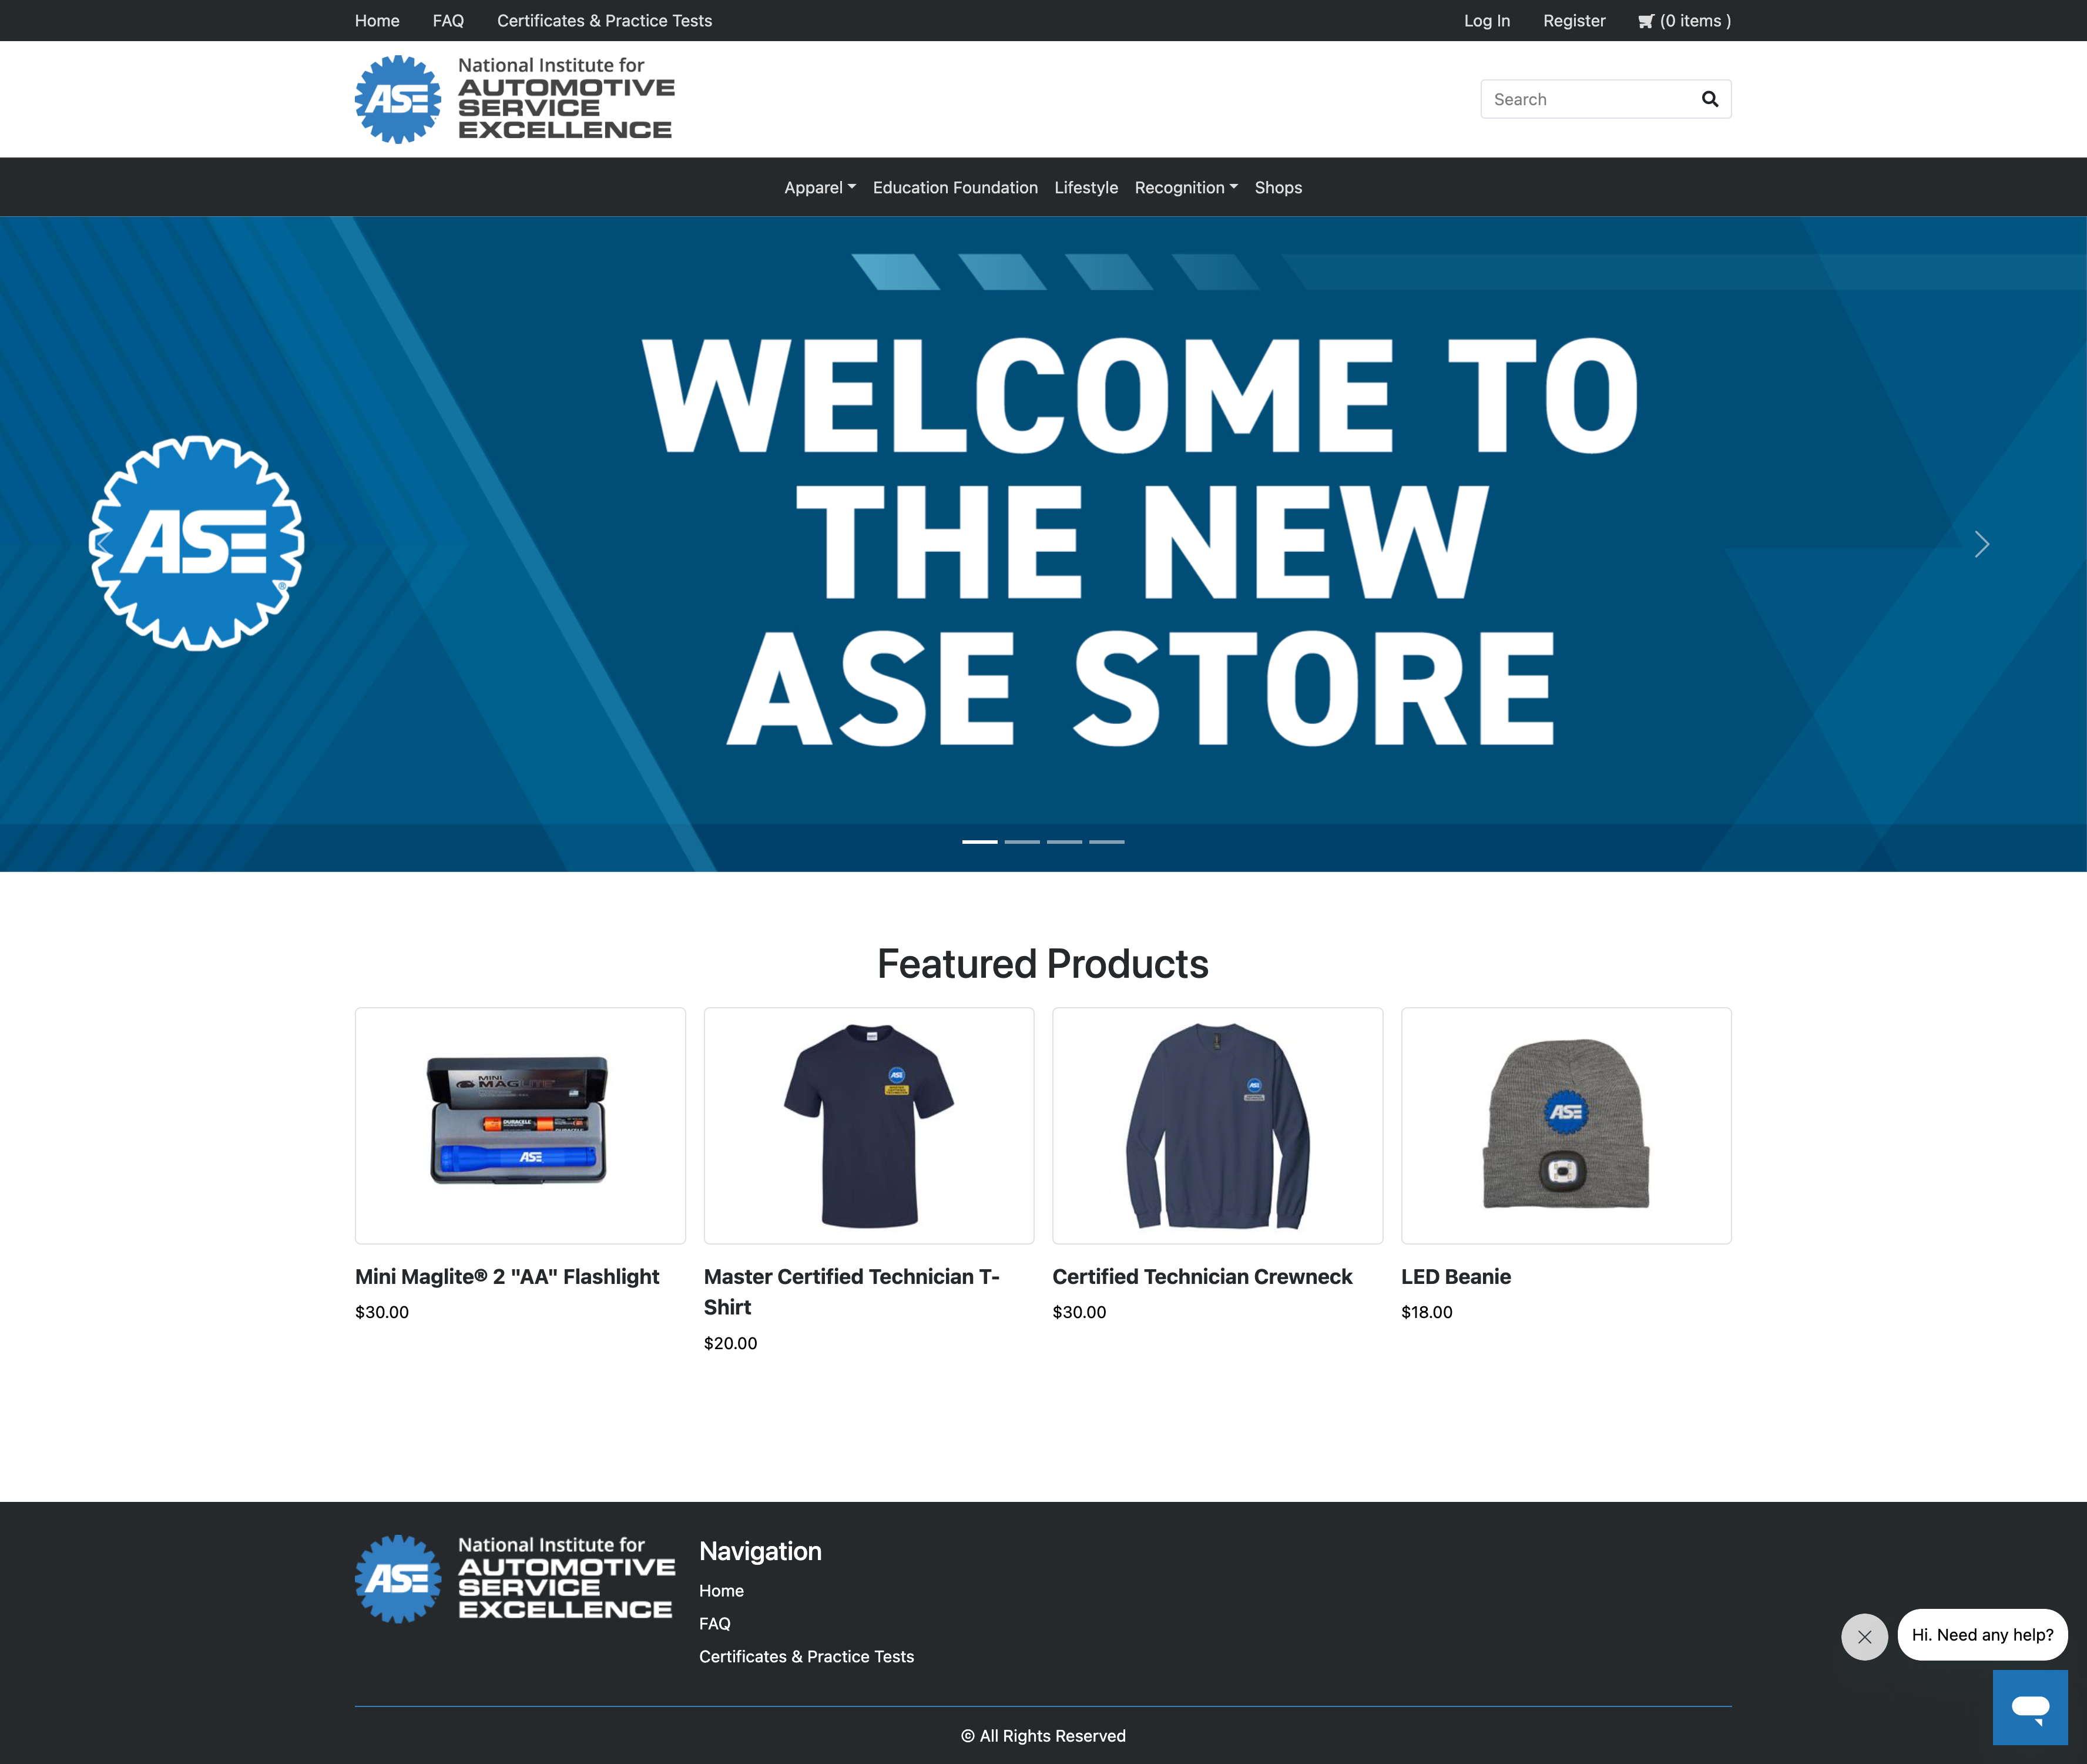Open the Lifestyle category
This screenshot has height=1764, width=2087.
[1086, 187]
